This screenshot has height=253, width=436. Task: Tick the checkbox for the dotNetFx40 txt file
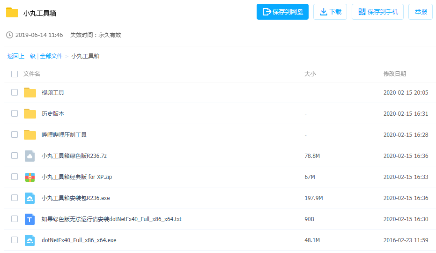15,219
